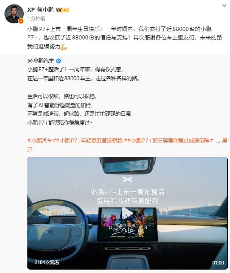
Task: Click the 1分钟前 post timestamp
Action: pyautogui.click(x=36, y=18)
